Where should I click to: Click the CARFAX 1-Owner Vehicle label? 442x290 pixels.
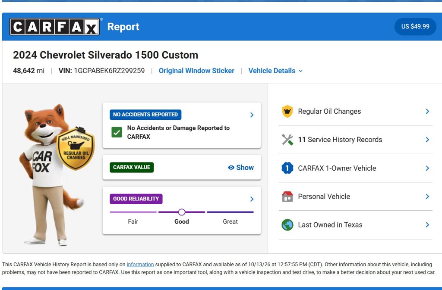[337, 168]
